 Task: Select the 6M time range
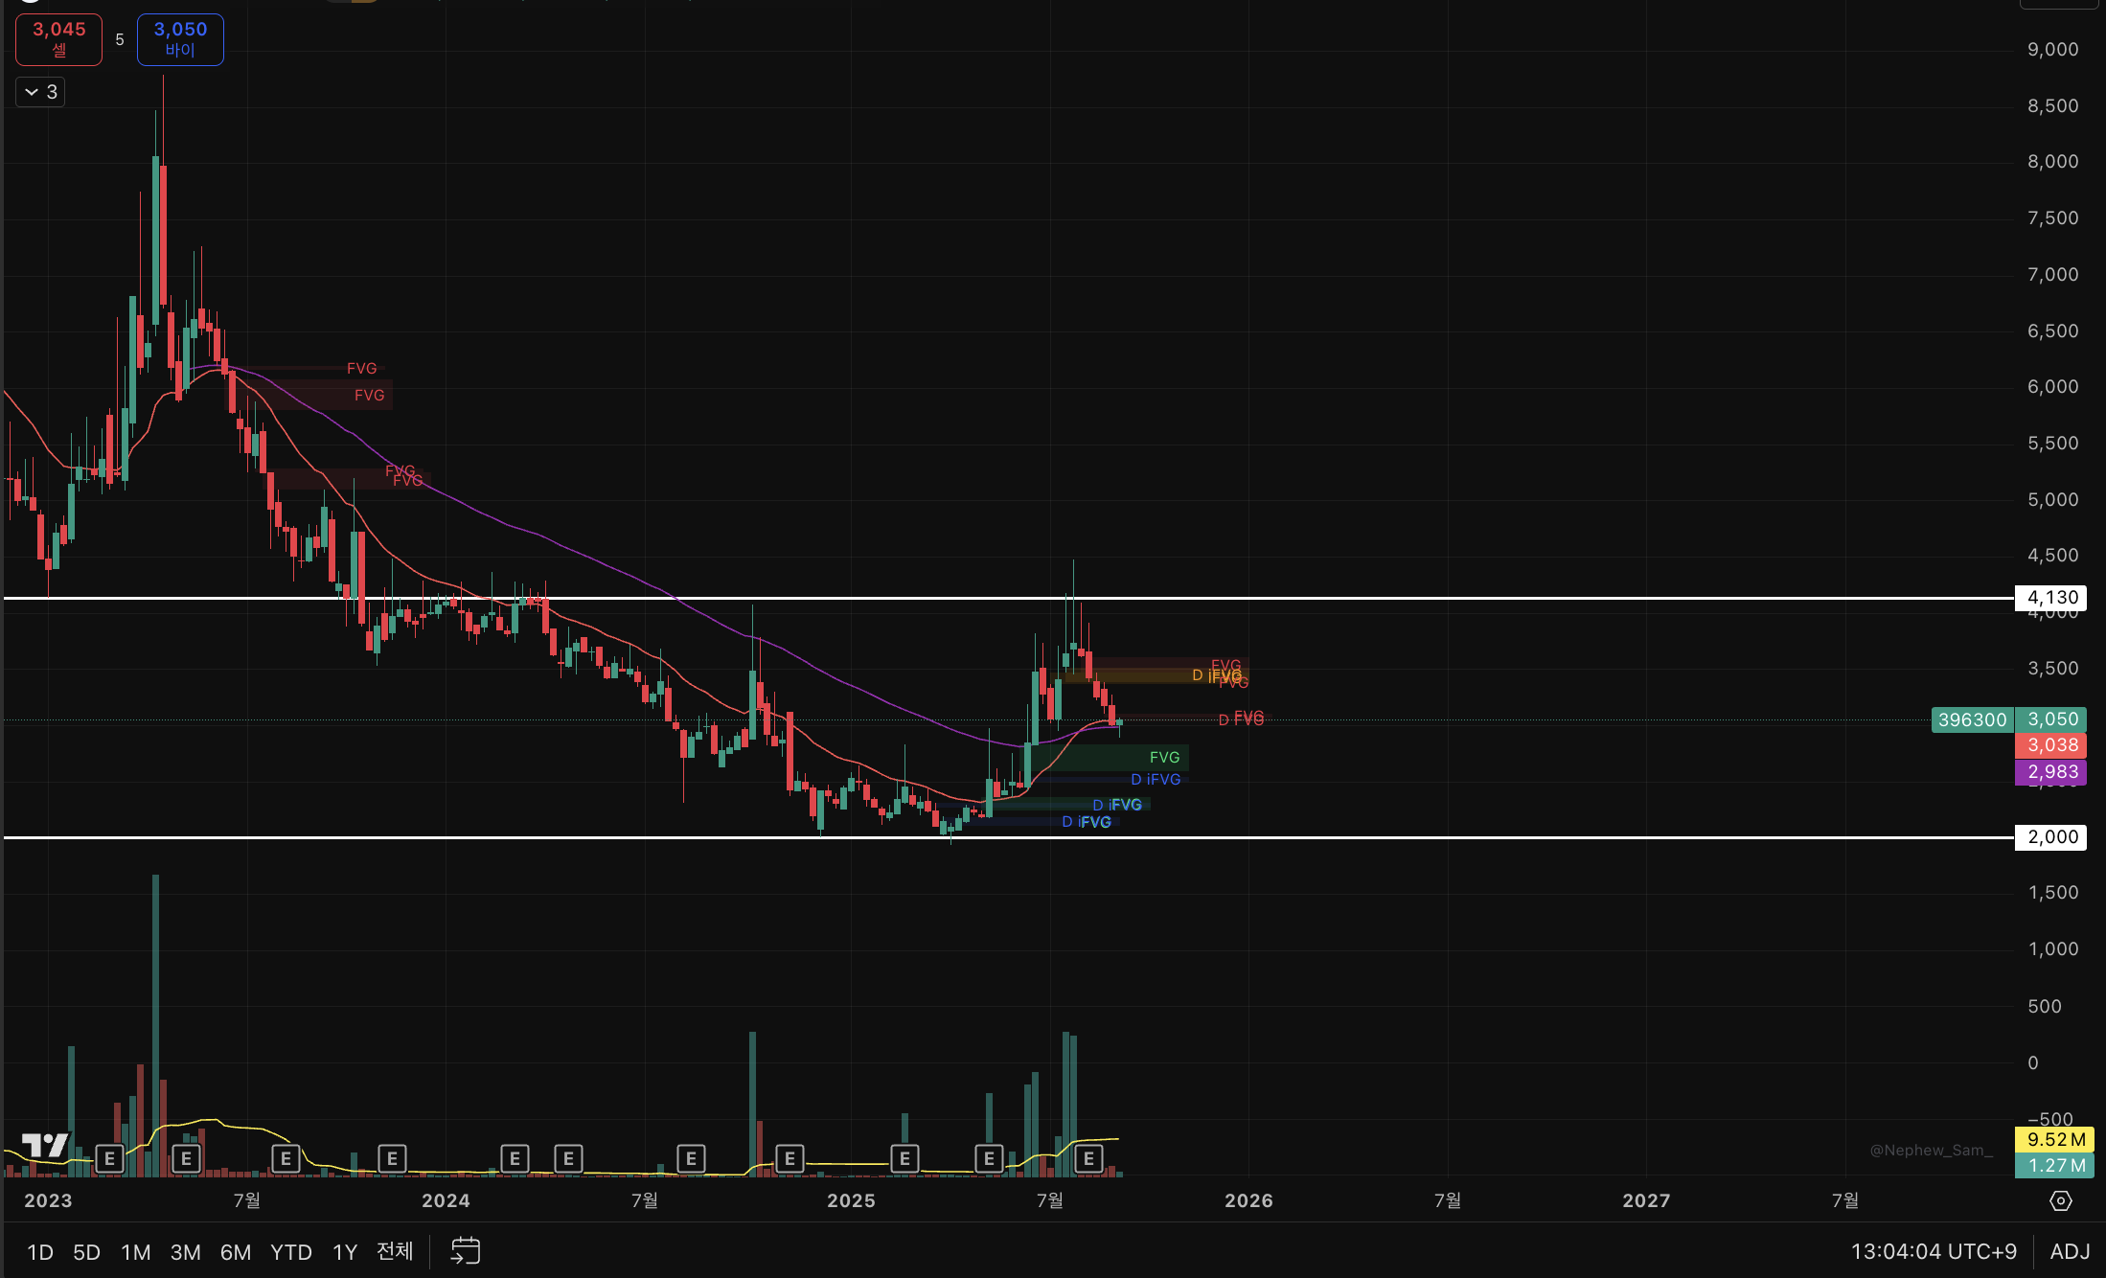click(235, 1252)
